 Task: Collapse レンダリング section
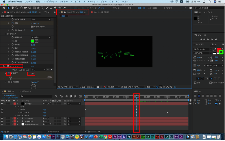5,34
